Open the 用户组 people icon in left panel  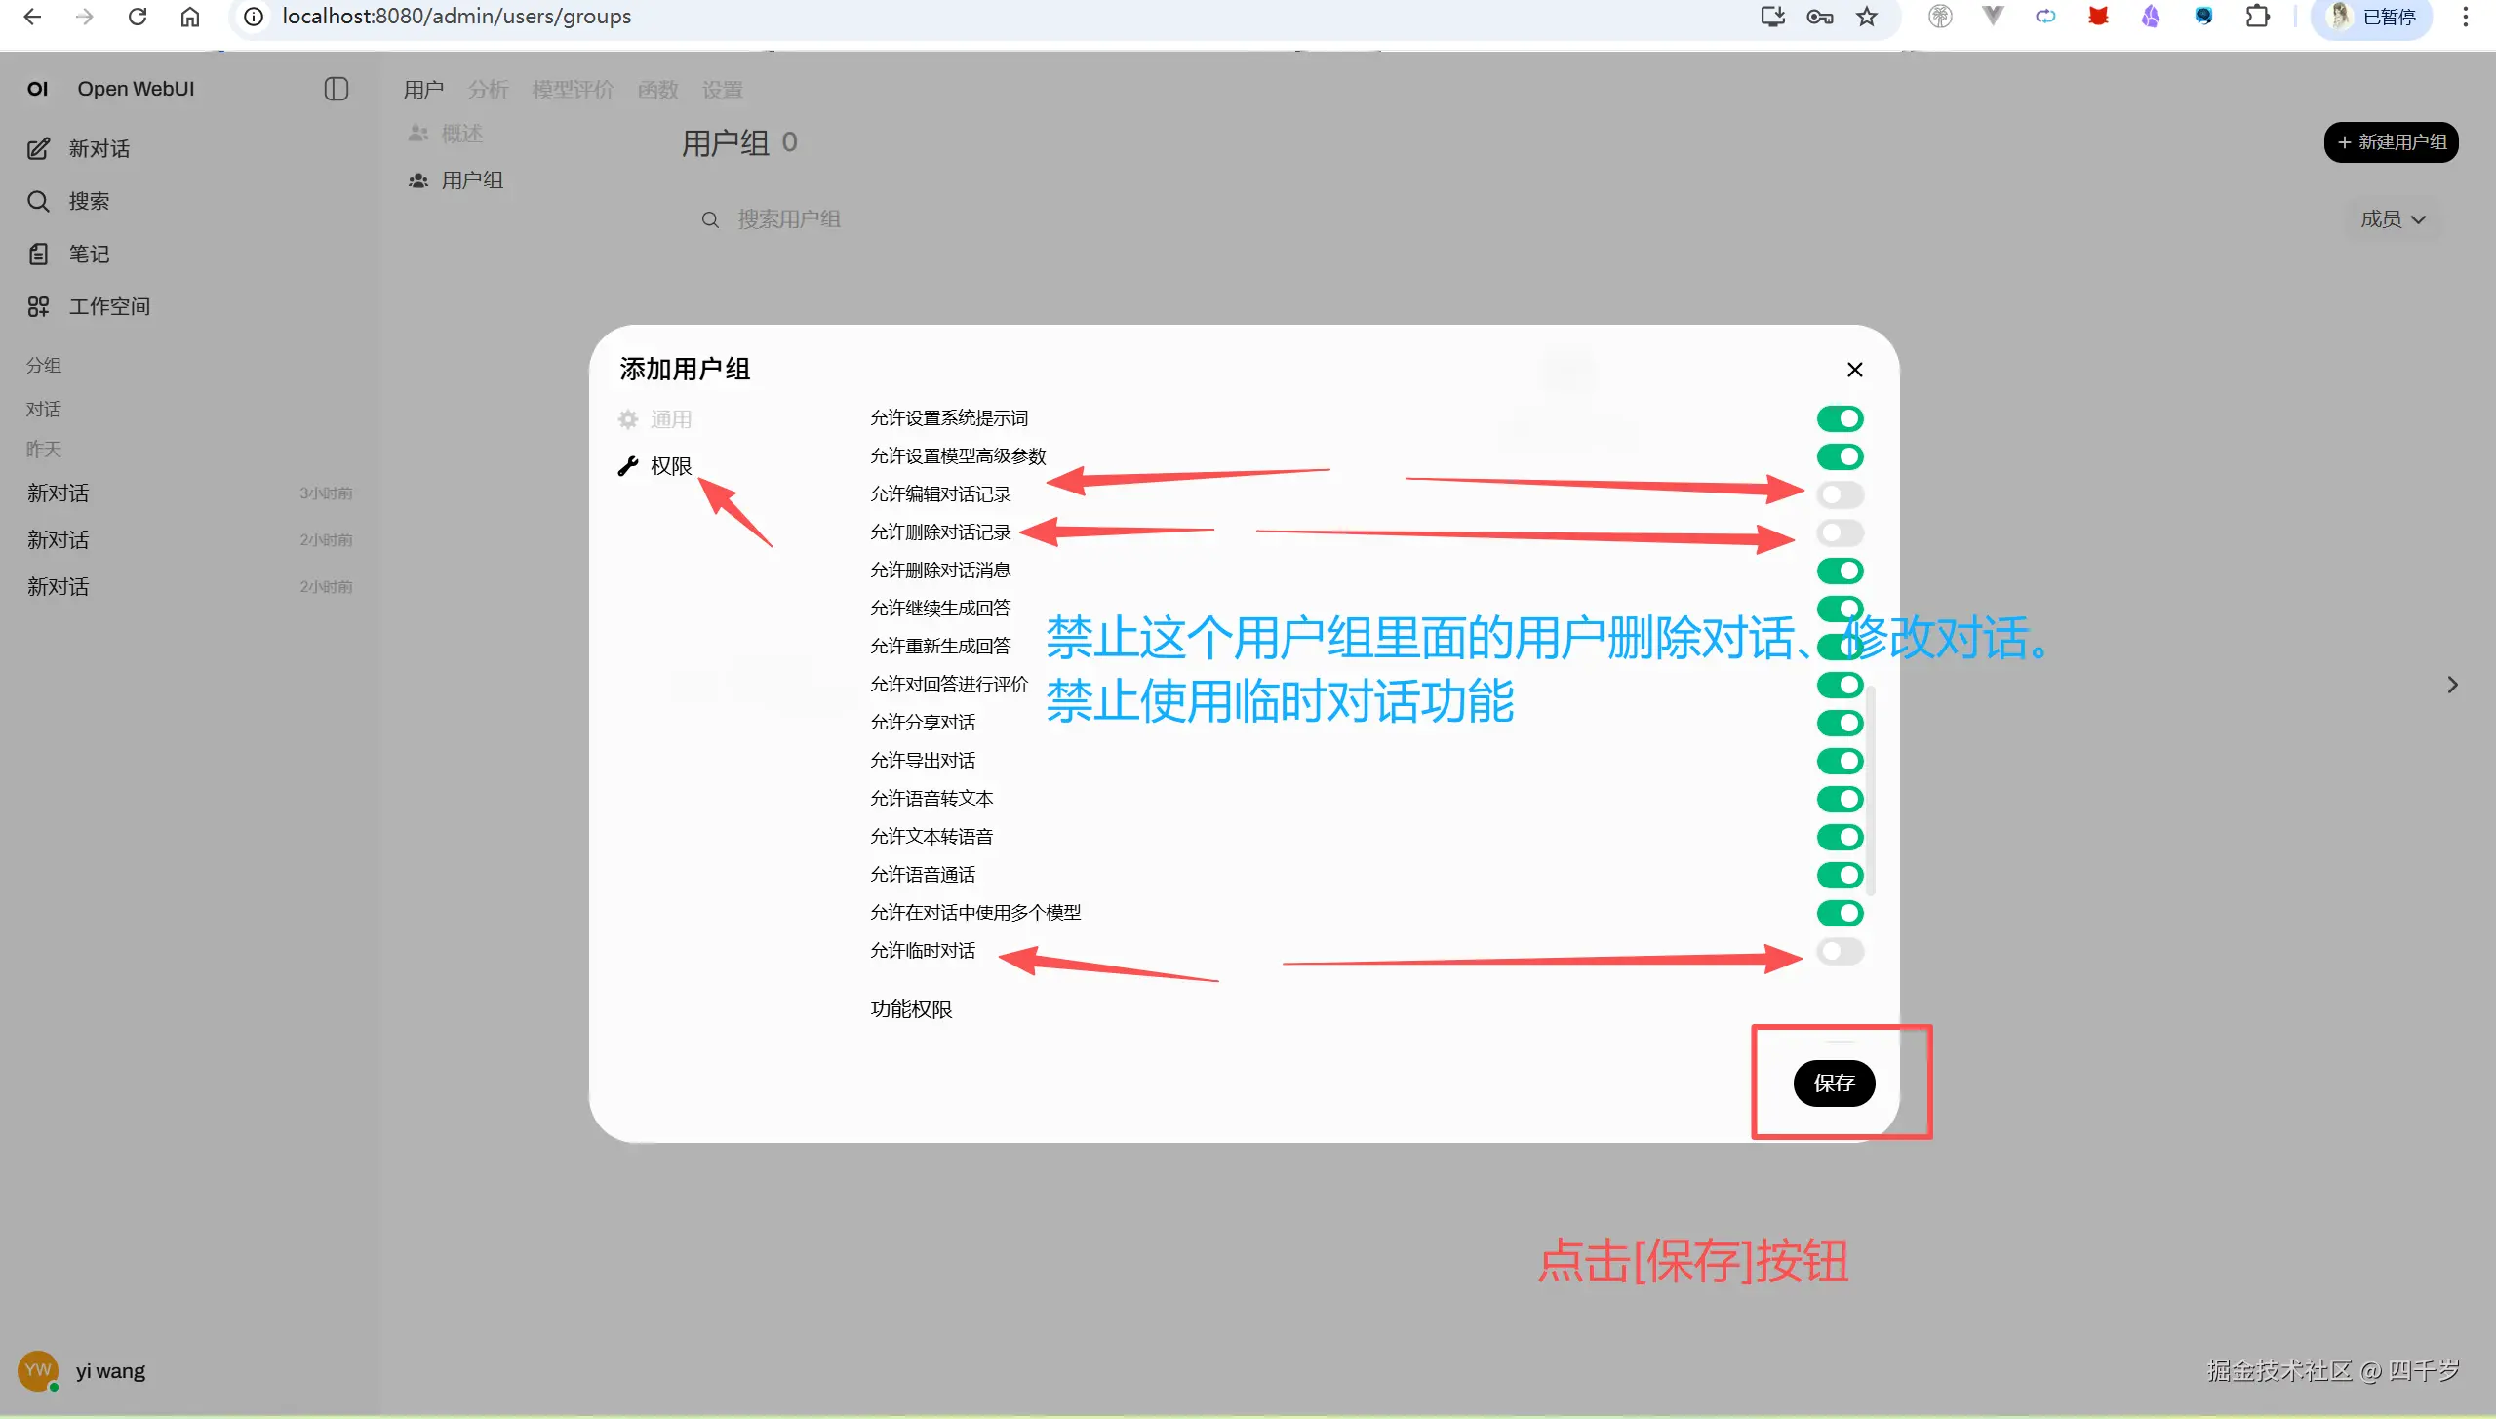point(417,179)
